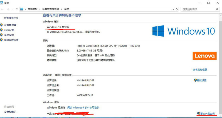Minimize the 系统 window
222x118 pixels.
[199, 3]
